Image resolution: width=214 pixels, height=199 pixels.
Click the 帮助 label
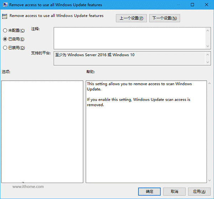pos(91,72)
